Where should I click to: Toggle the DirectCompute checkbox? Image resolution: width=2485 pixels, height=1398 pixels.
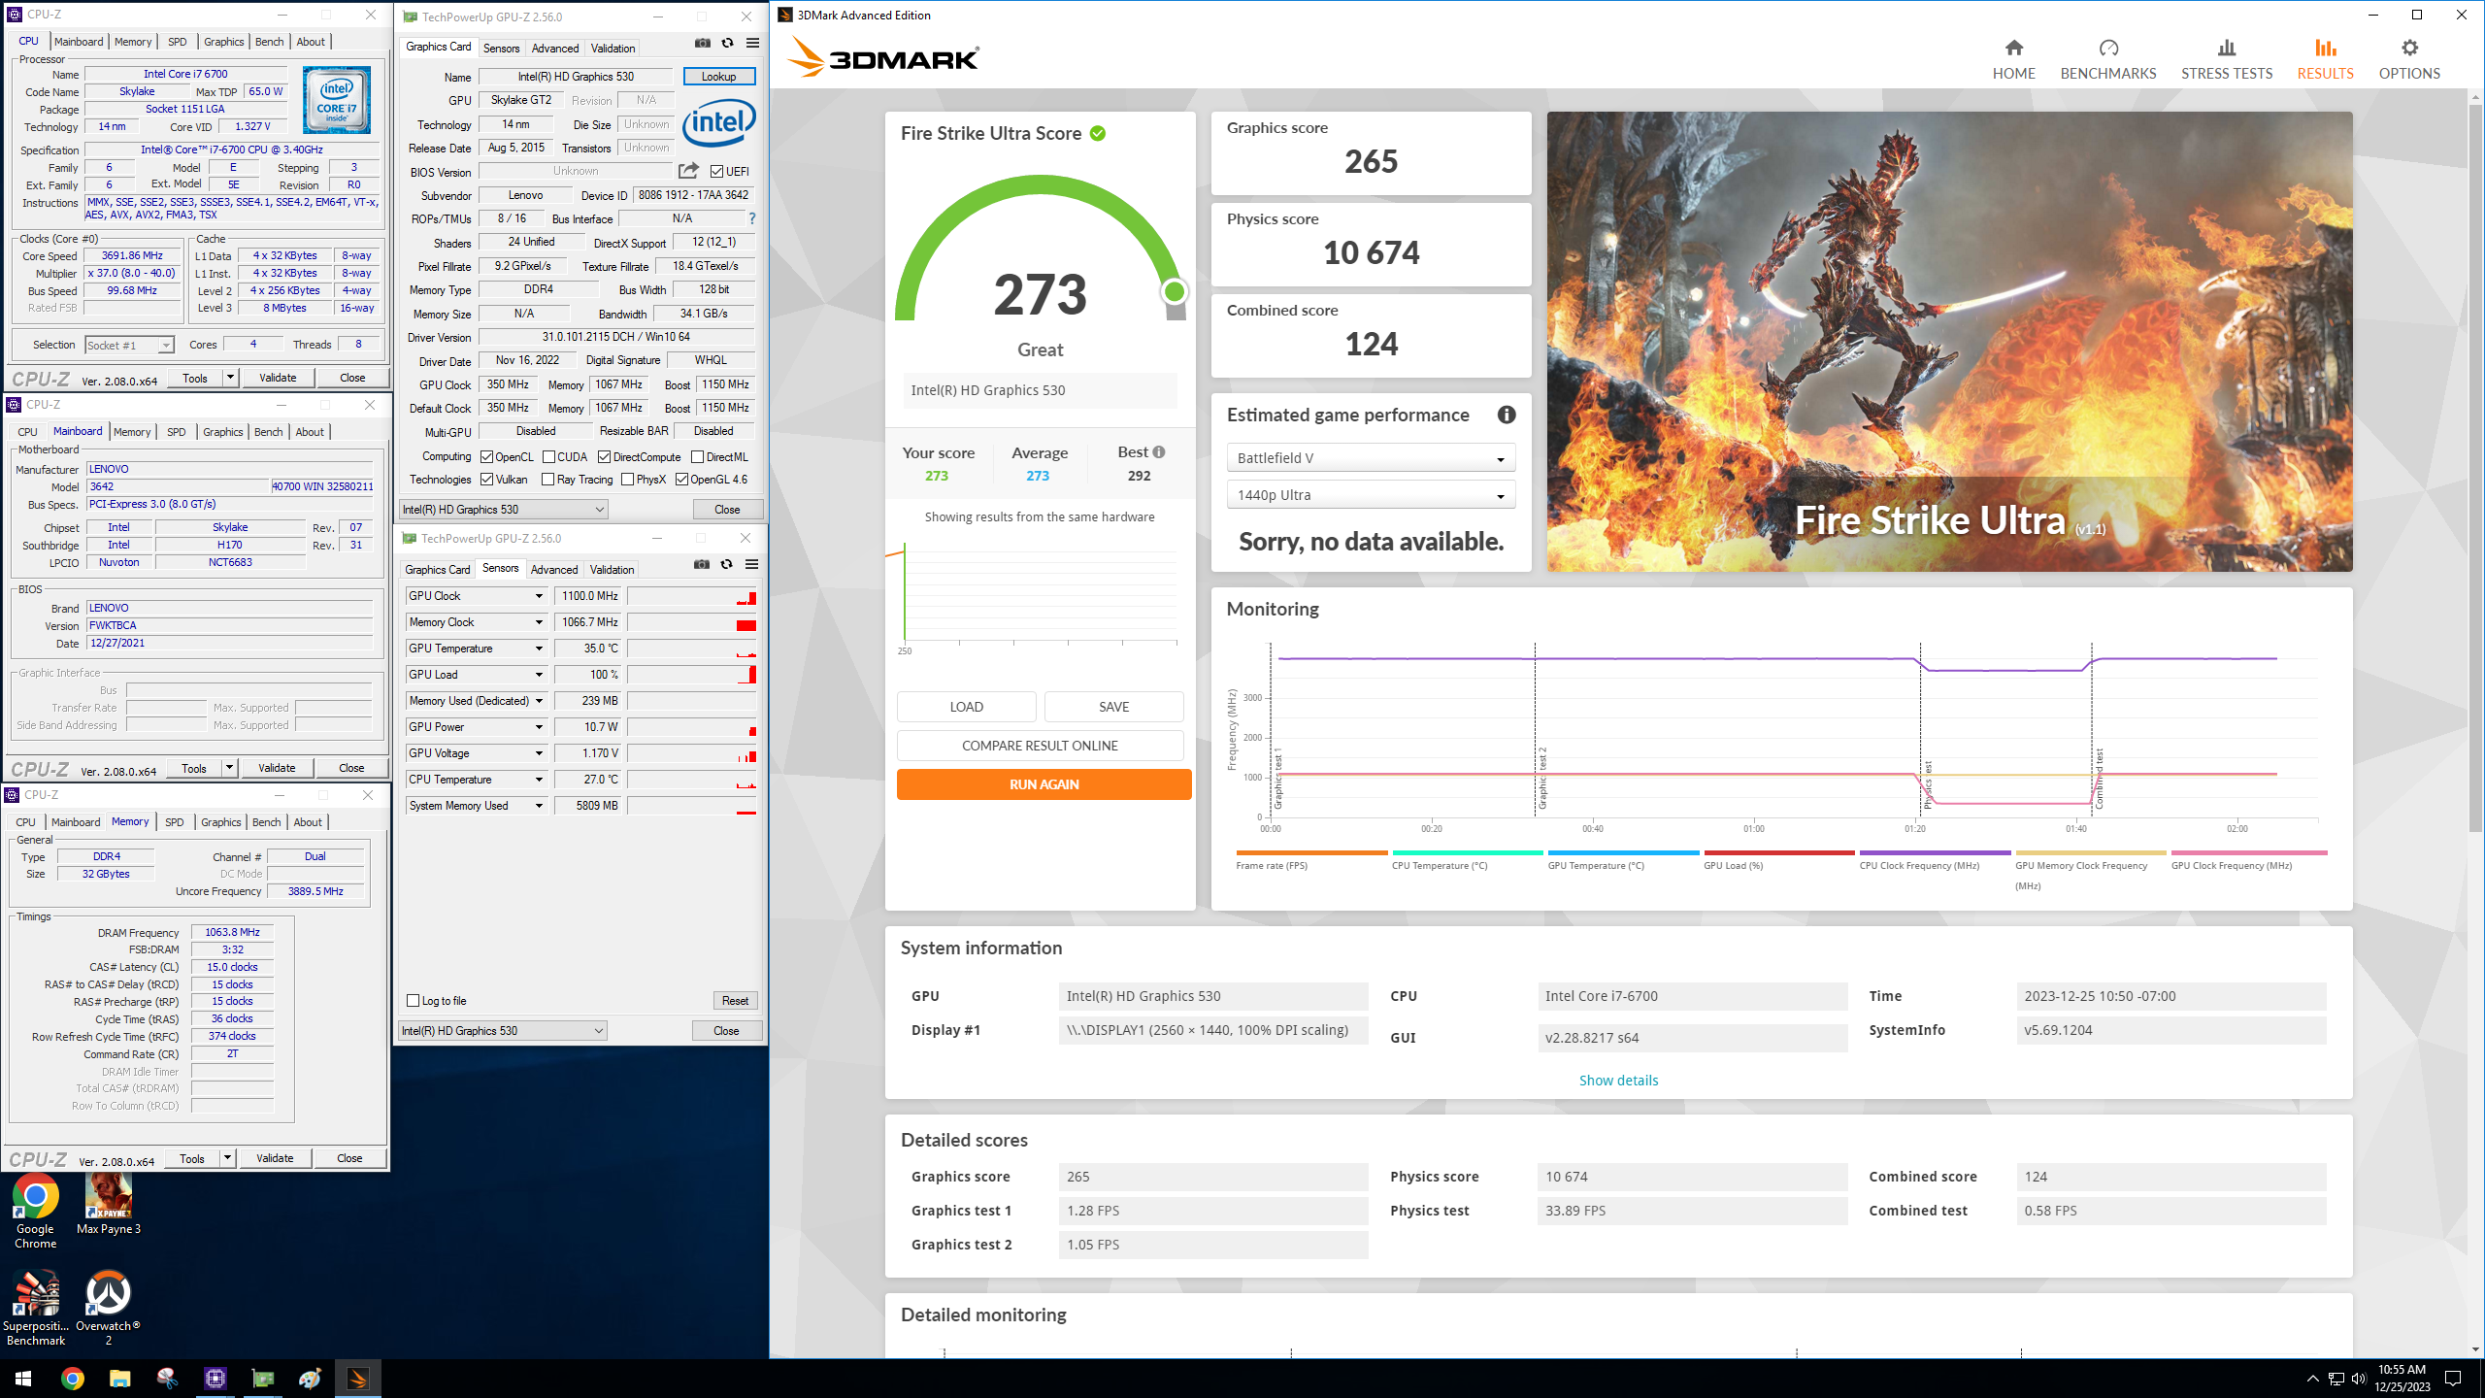604,457
